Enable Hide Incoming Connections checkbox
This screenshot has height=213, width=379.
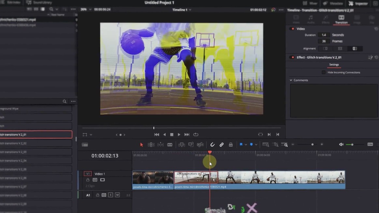[324, 73]
